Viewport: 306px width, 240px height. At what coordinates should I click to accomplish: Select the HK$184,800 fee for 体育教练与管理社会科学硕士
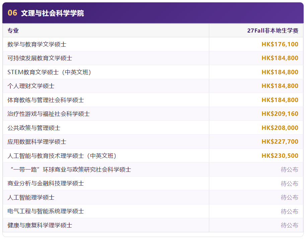click(x=280, y=100)
